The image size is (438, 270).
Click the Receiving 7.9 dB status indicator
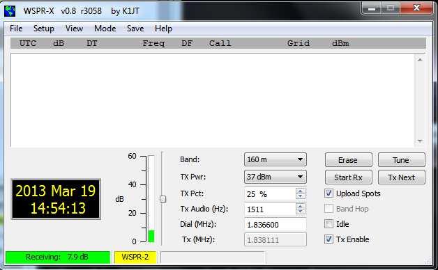click(x=58, y=257)
